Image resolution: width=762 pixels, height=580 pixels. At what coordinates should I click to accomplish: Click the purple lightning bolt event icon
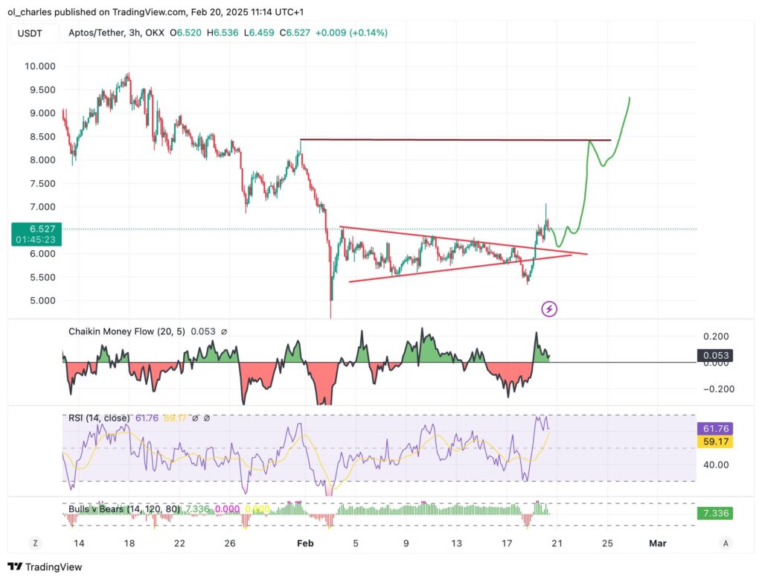[x=549, y=308]
